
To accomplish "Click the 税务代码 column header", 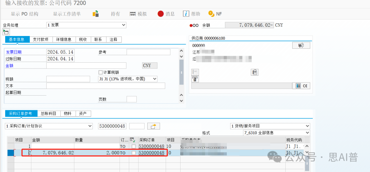I will pyautogui.click(x=294, y=140).
